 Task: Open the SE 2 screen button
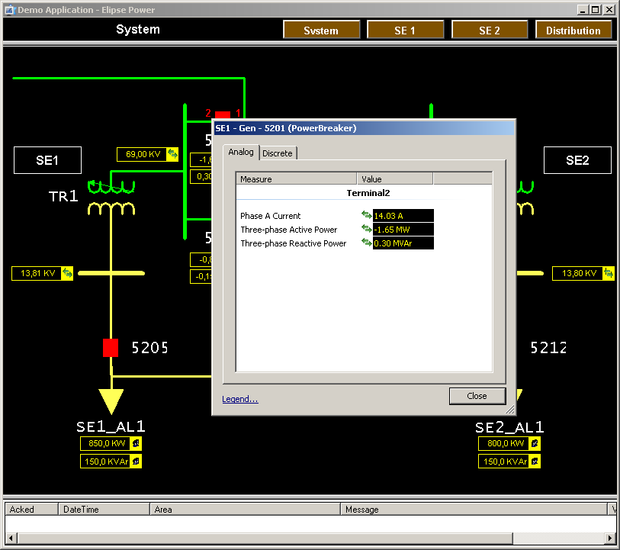(x=490, y=31)
